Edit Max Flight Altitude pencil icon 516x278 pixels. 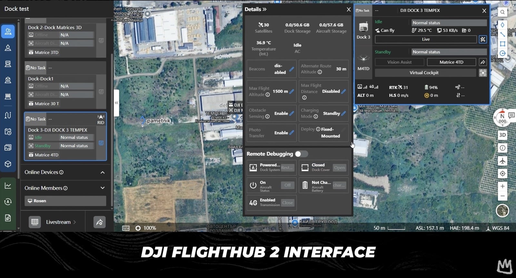292,91
